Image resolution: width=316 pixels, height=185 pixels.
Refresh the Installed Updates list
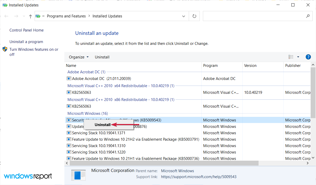point(194,16)
